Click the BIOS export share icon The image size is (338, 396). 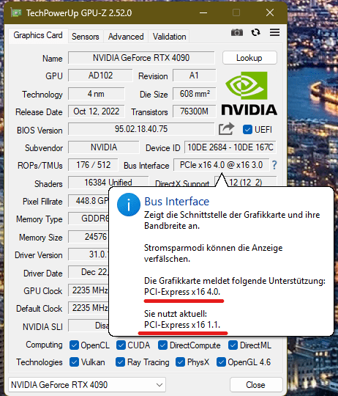pyautogui.click(x=226, y=129)
